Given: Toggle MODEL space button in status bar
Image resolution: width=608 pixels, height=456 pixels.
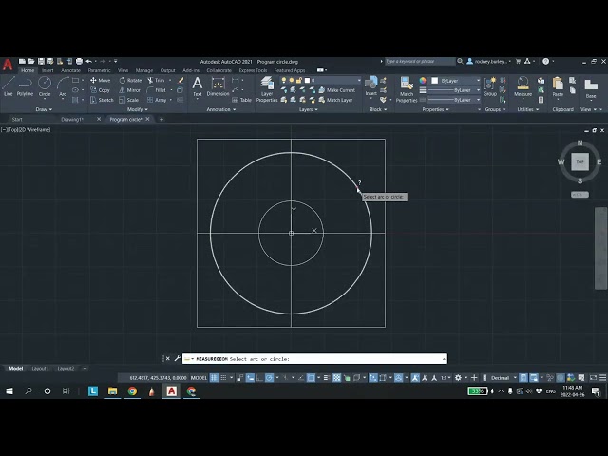Looking at the screenshot, I should click(199, 378).
